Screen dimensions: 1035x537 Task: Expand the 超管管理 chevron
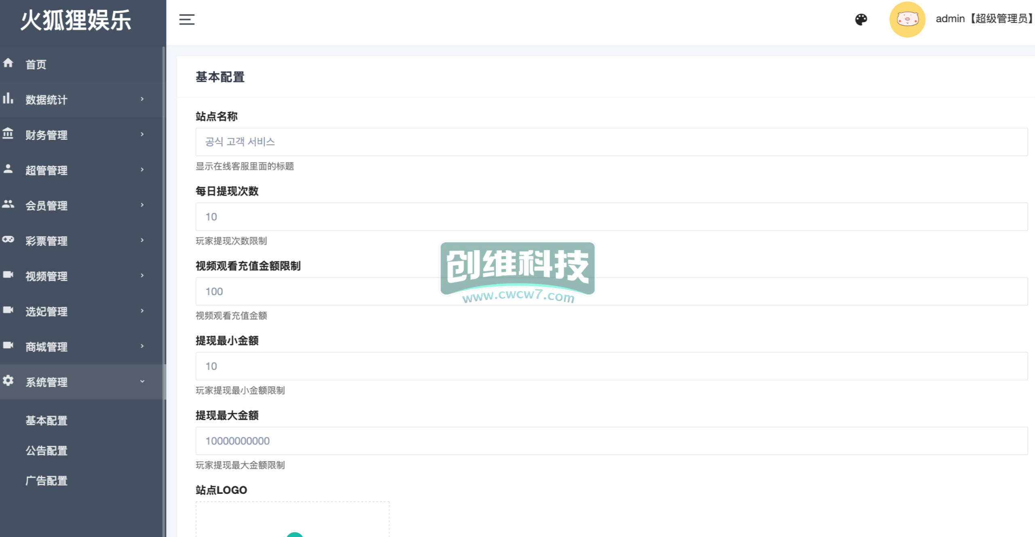pos(142,170)
